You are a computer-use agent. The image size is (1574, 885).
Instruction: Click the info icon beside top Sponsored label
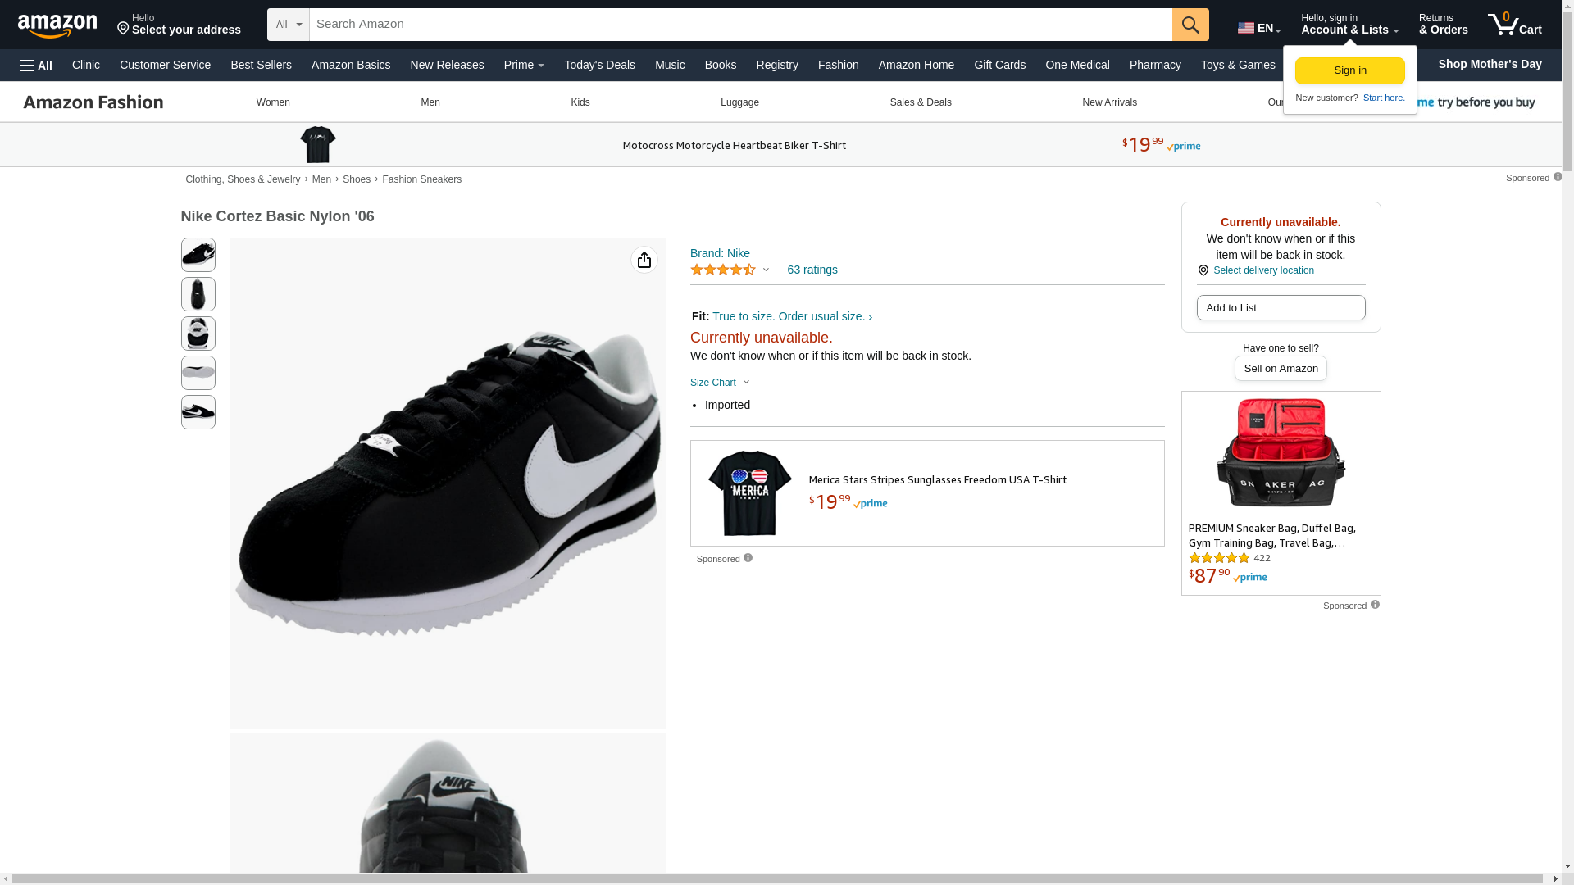click(1557, 177)
